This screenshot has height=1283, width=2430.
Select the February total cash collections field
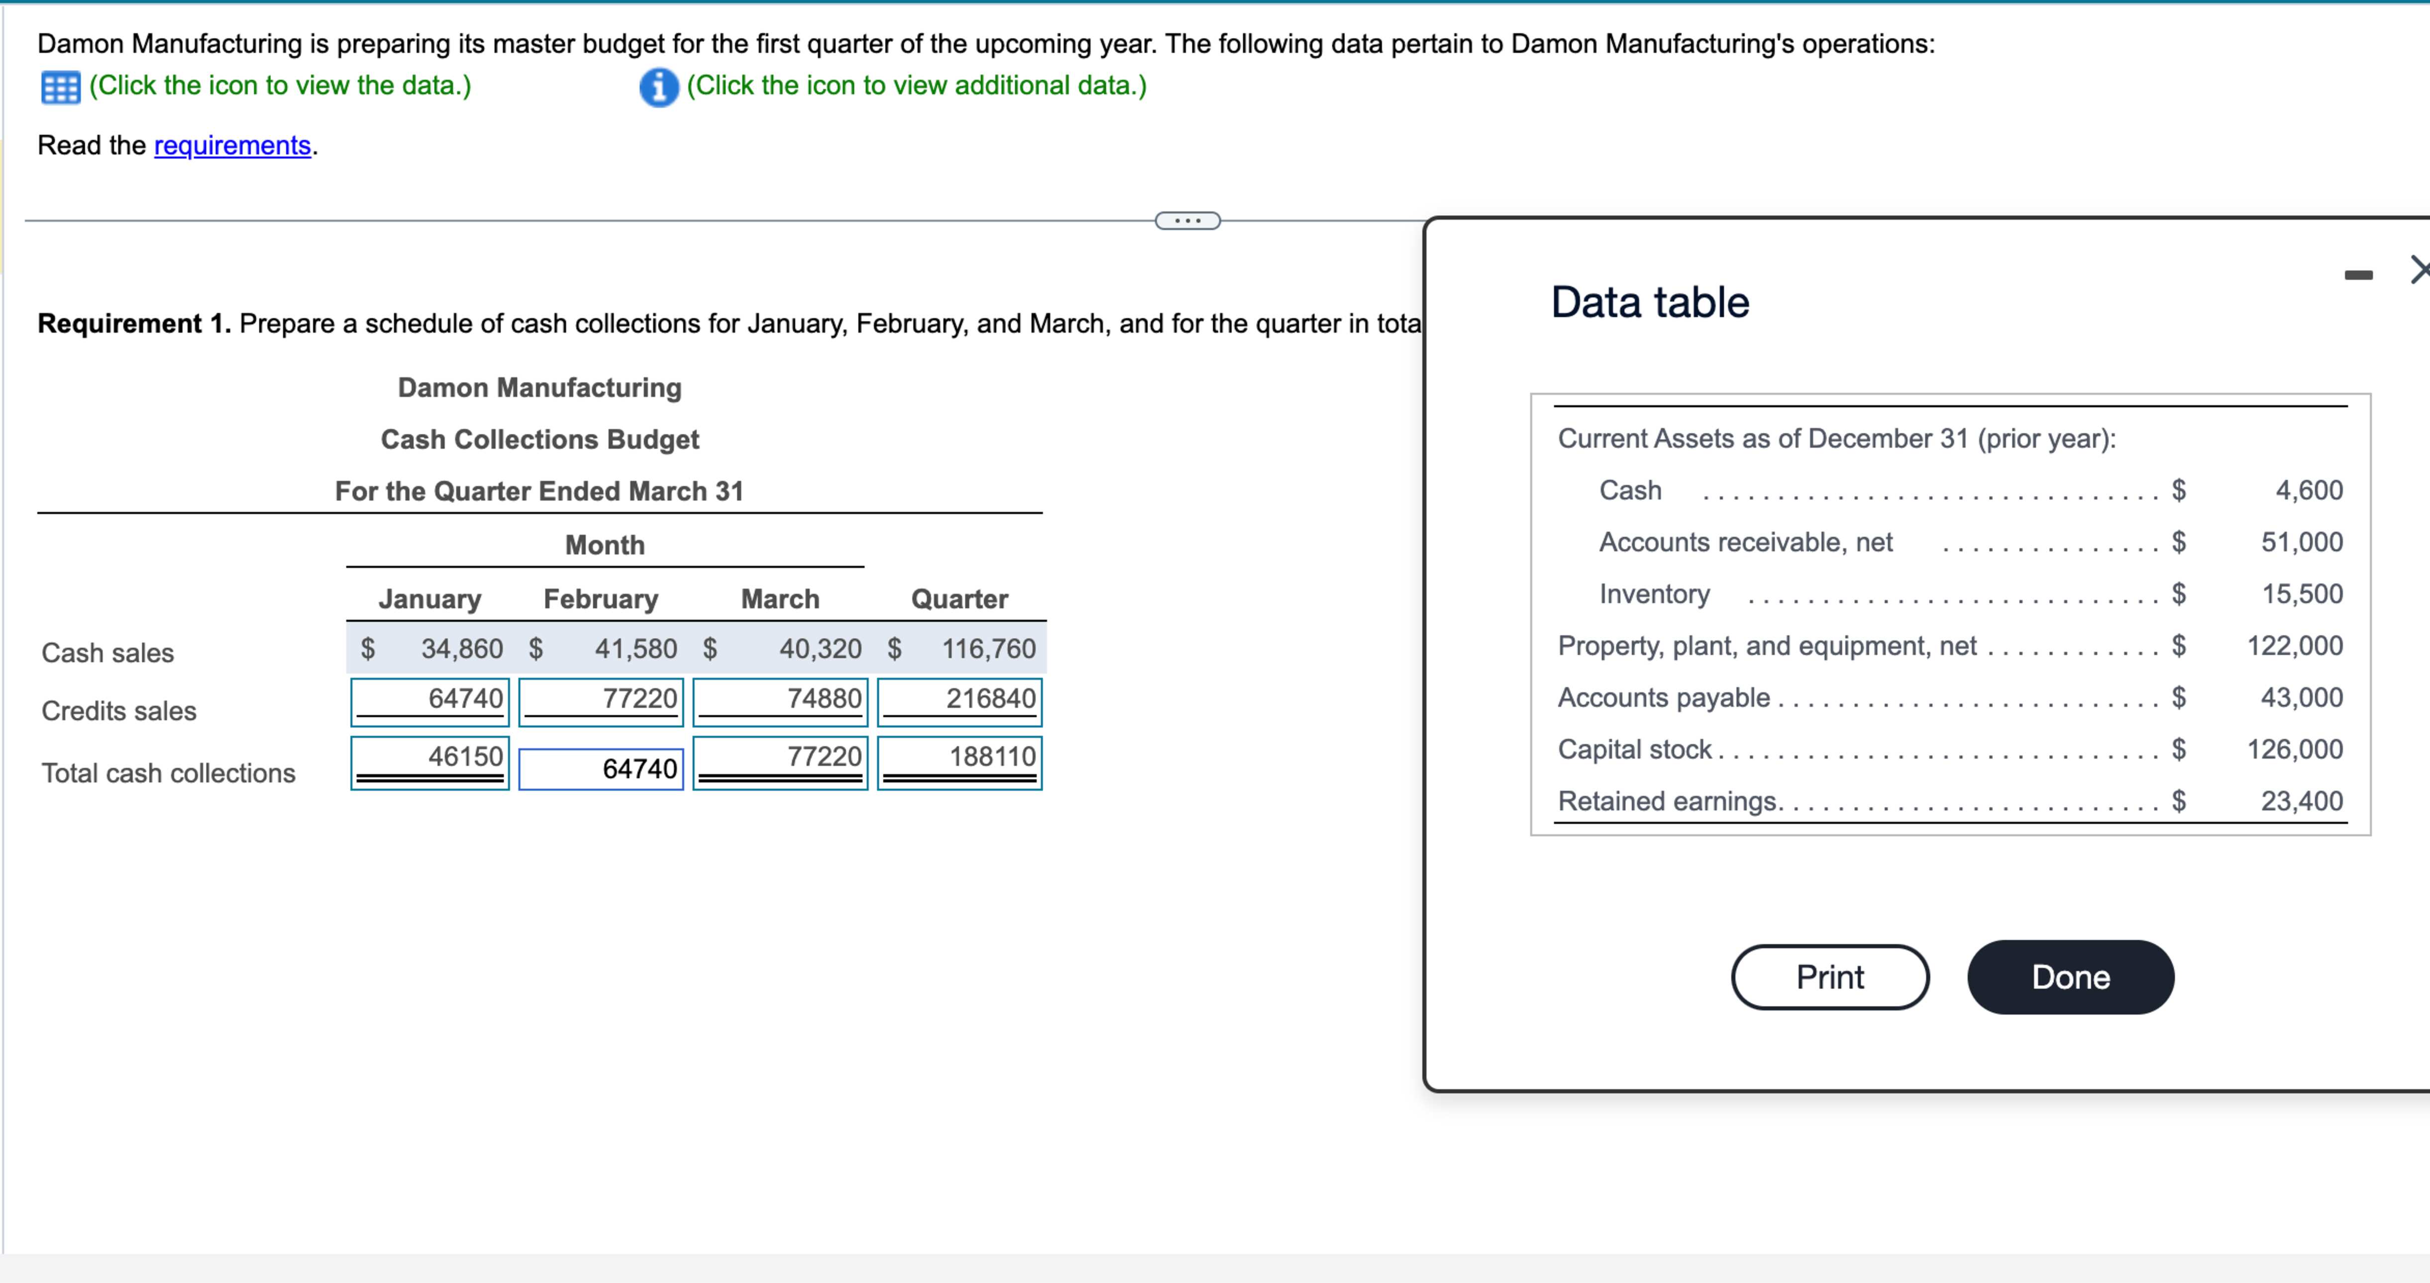601,768
